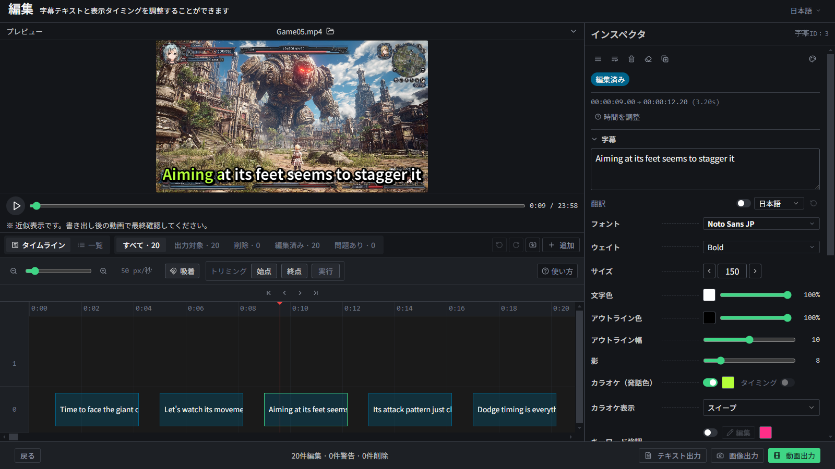Viewport: 835px width, 469px height.
Task: Zoom in the timeline with the plus magnifier
Action: [103, 271]
